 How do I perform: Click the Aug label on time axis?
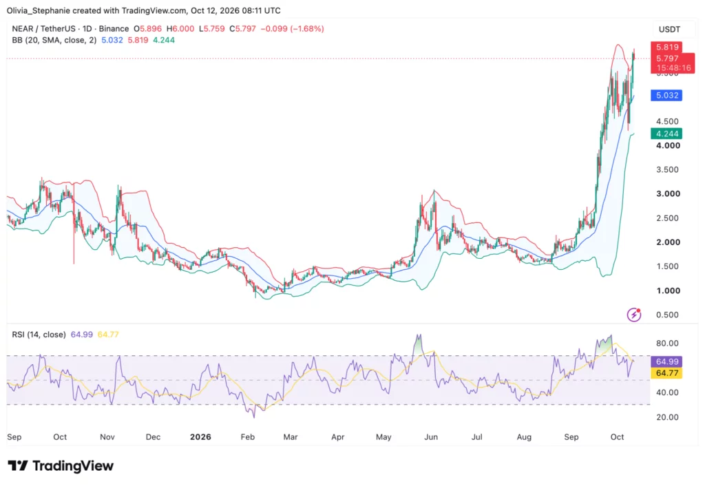[524, 437]
